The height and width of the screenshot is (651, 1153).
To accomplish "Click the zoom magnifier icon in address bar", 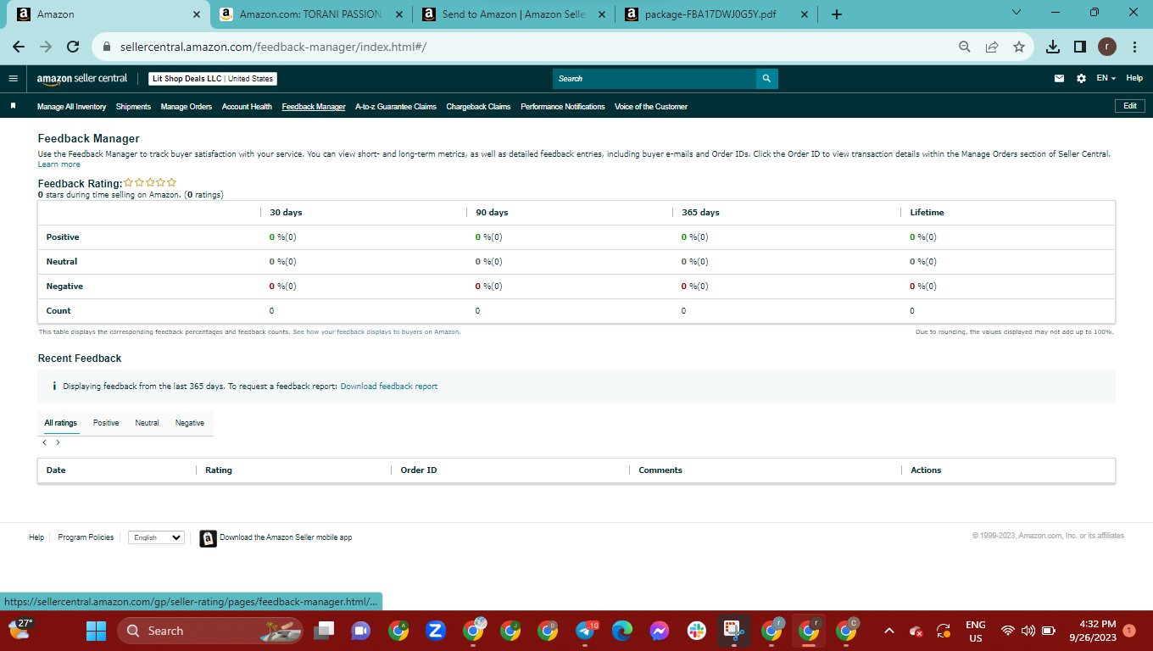I will click(x=965, y=47).
